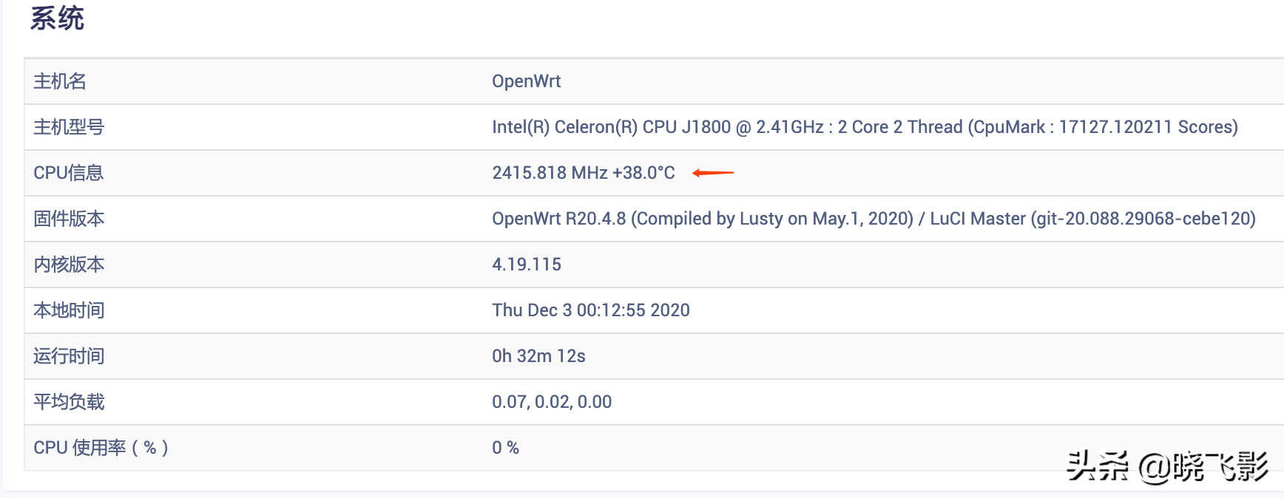Click the 运行时间 row label
Image resolution: width=1284 pixels, height=498 pixels.
click(69, 356)
